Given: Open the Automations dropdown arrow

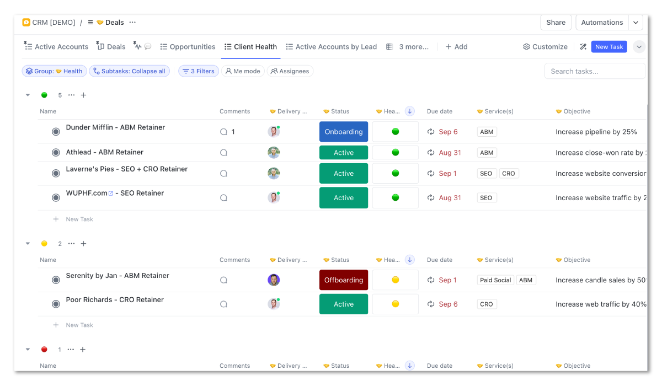Looking at the screenshot, I should [636, 23].
